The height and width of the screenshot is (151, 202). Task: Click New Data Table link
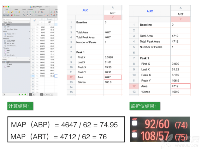pyautogui.click(x=13, y=29)
